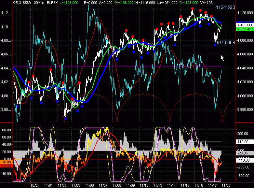
Task: Click the 3,980.000 right axis label
Action: tap(245, 109)
